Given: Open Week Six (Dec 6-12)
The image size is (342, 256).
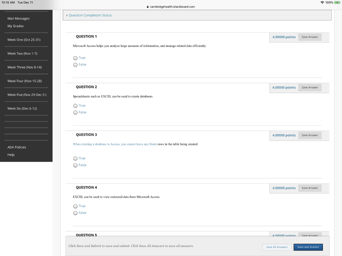Looking at the screenshot, I should point(22,108).
